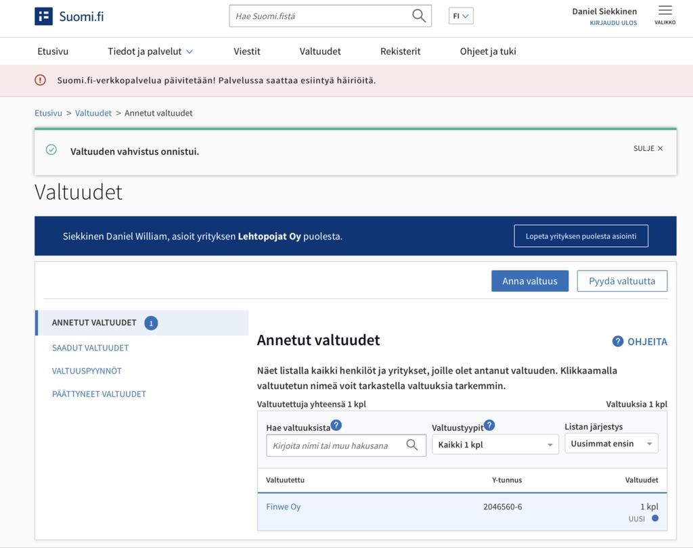The image size is (693, 548).
Task: Select the Valtuuspyynnöt side tab
Action: [87, 371]
